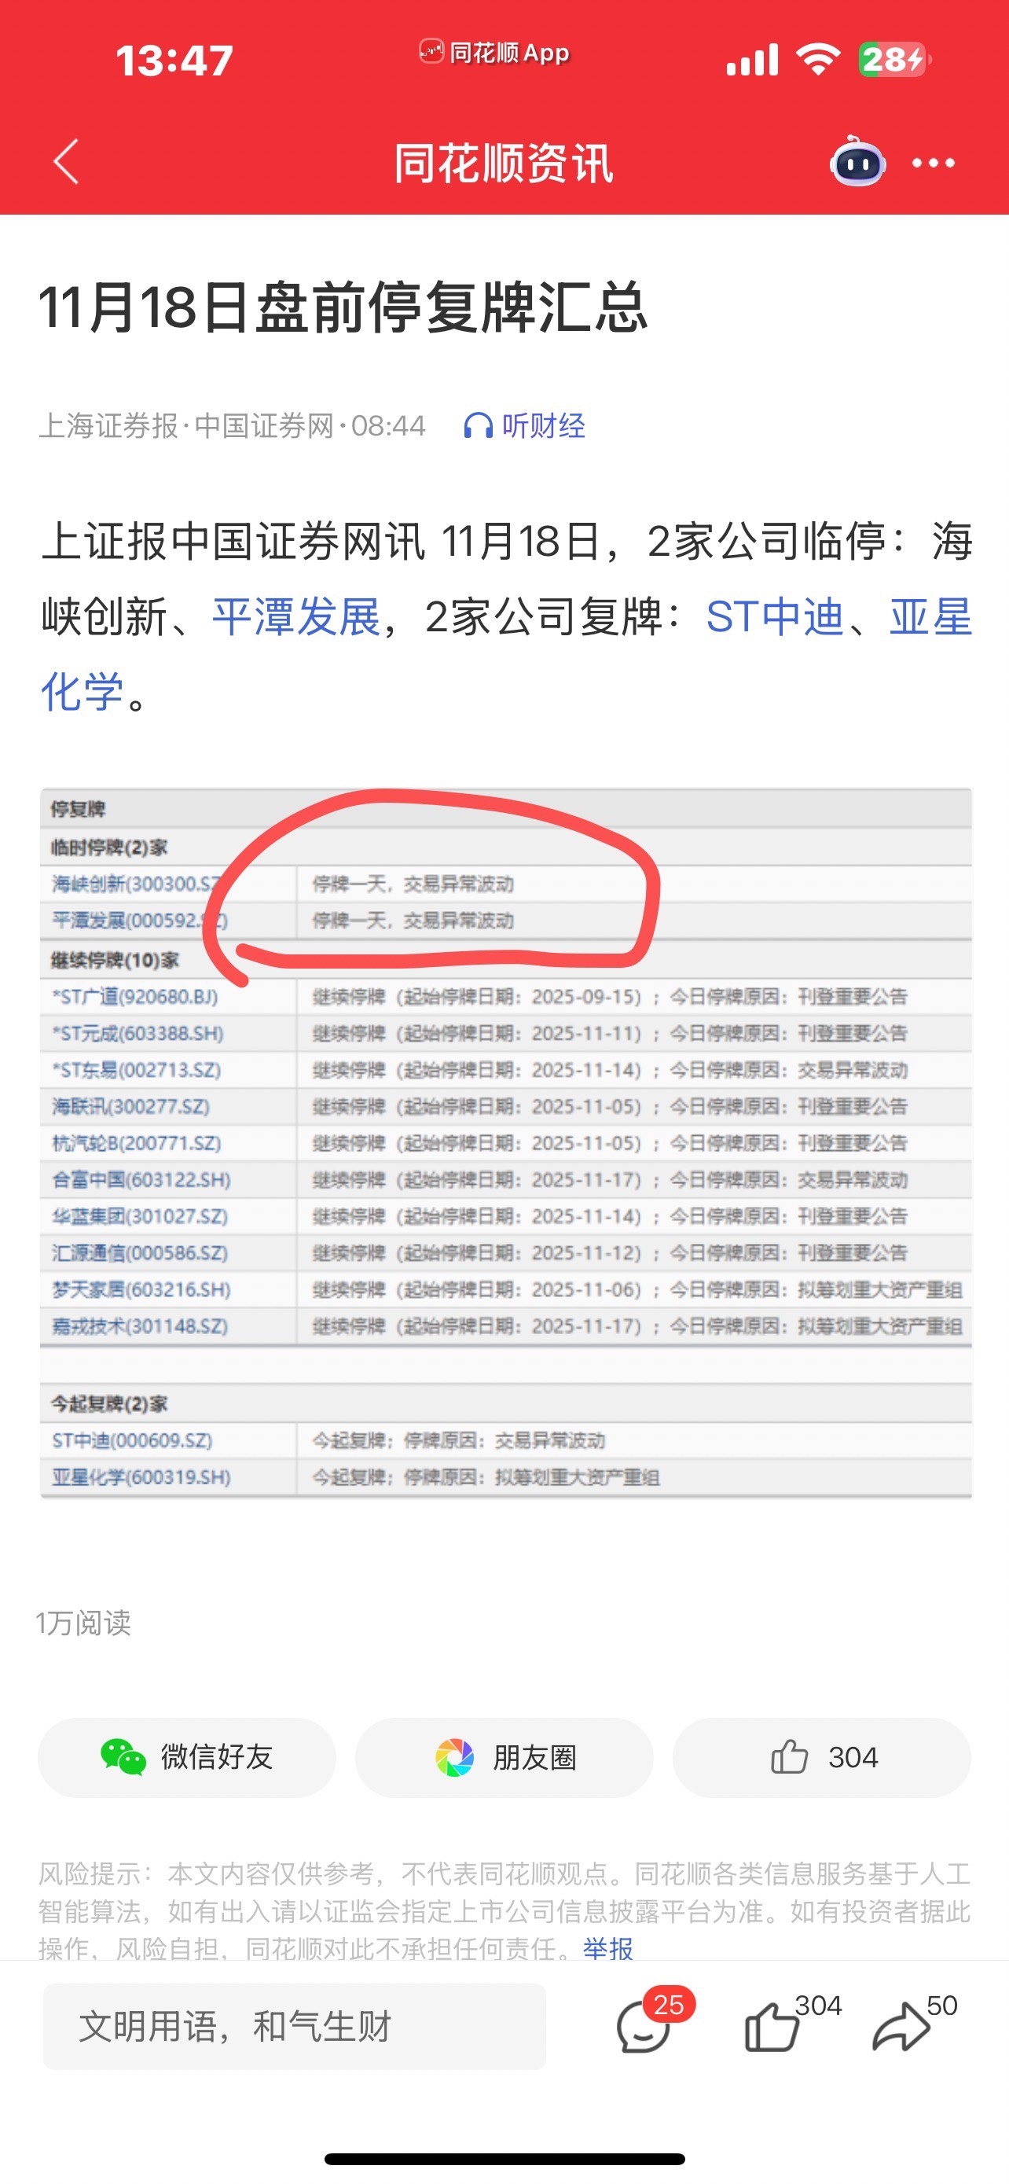
Task: Tap the 嘉戎技术(301148.SZ) table row
Action: tap(506, 1326)
